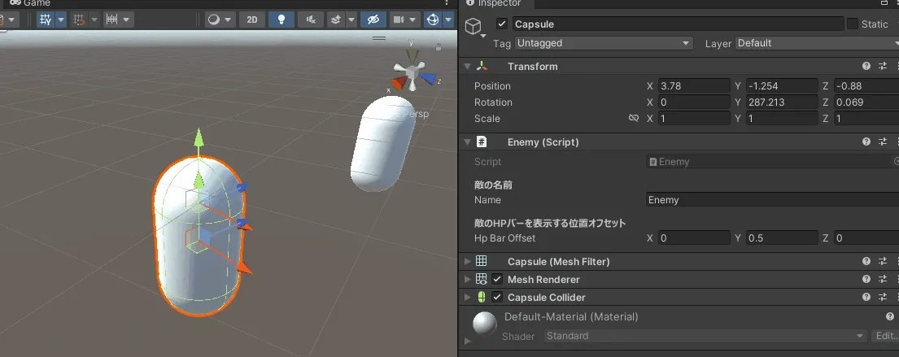
Task: Expand the Capsule Collider component
Action: [467, 298]
